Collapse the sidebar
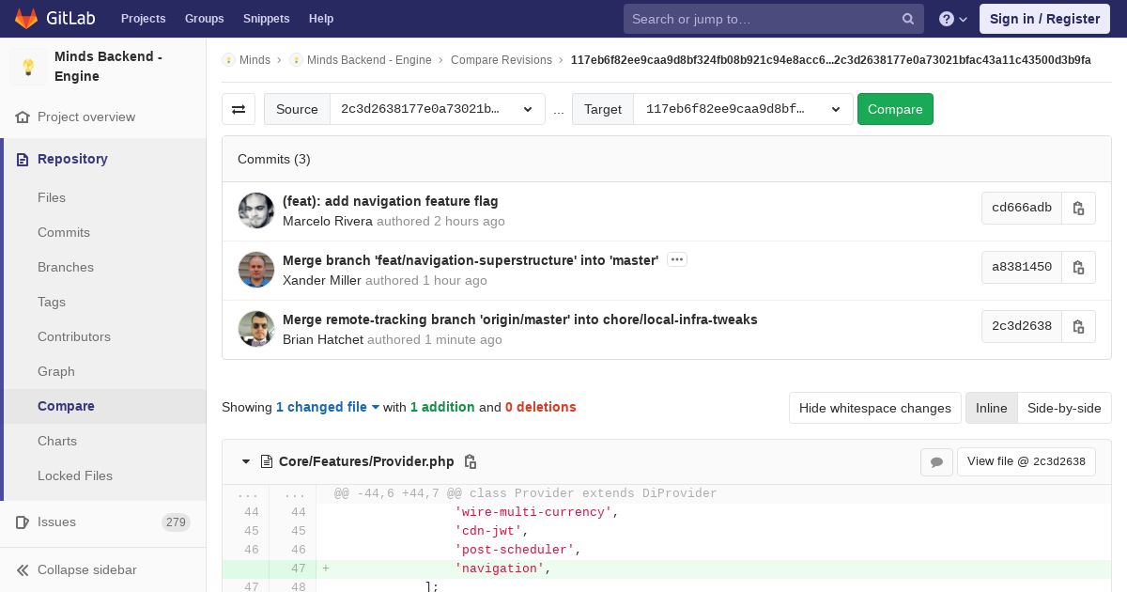Screen dimensions: 1127x592 point(103,569)
